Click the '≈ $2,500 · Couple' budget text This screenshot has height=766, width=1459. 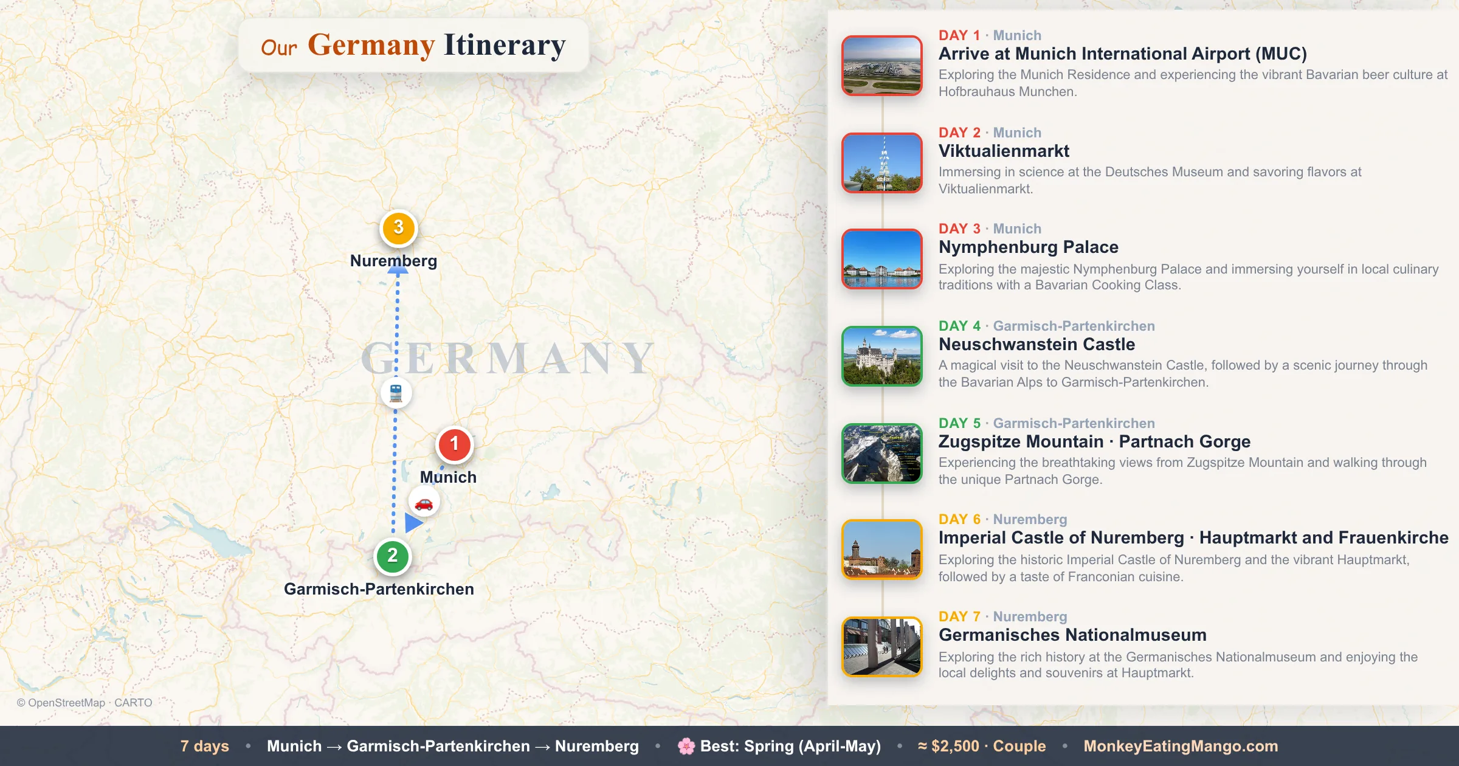(x=982, y=746)
